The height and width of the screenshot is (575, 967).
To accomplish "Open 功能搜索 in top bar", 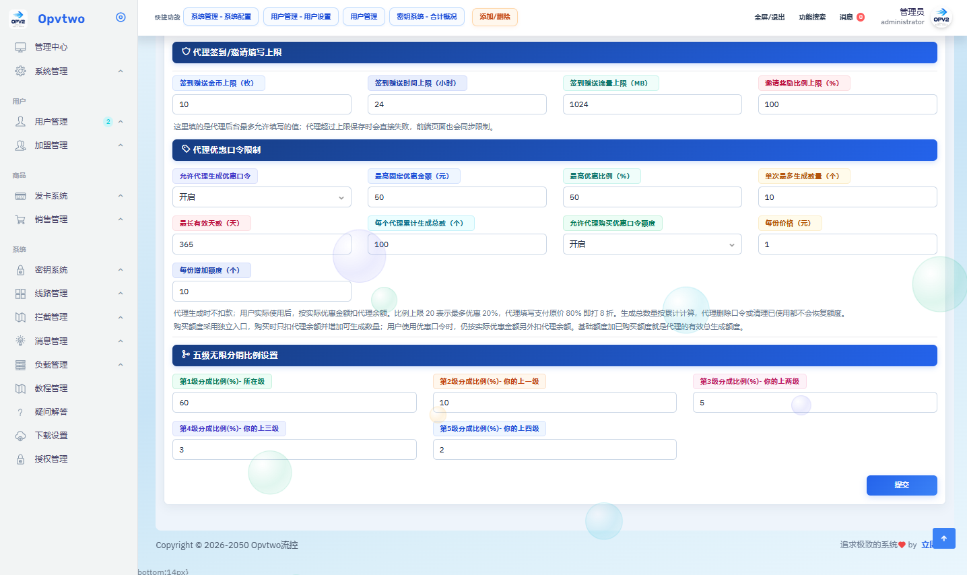I will click(x=812, y=18).
